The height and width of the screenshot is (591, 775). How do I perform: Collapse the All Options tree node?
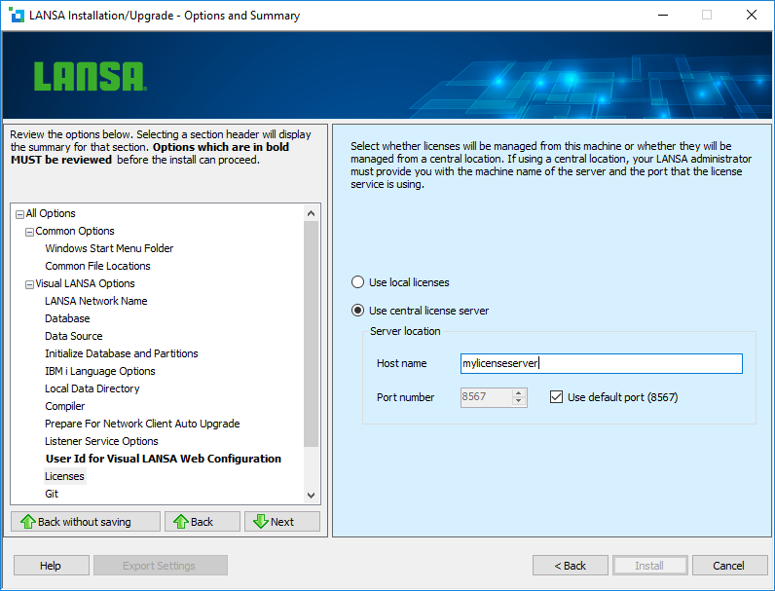tap(19, 214)
